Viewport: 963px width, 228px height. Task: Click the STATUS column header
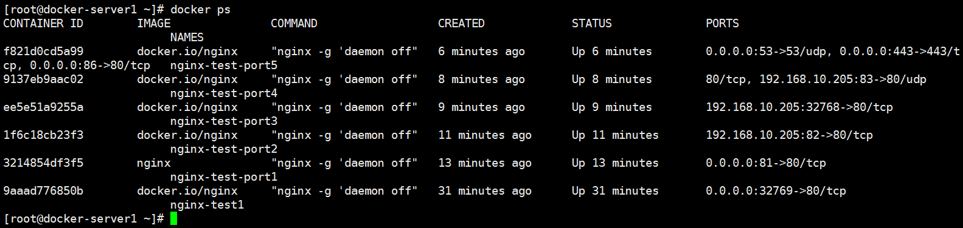pos(591,24)
